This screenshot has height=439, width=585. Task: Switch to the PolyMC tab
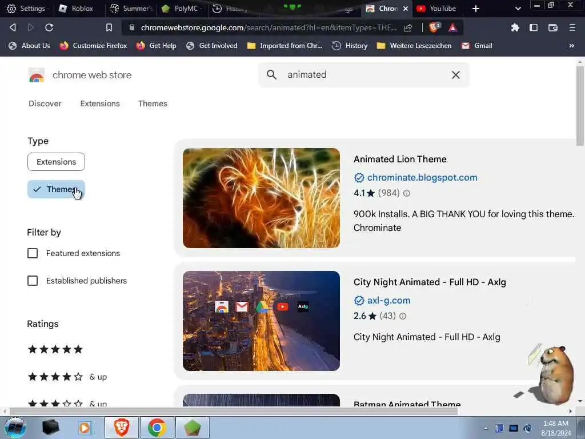coord(182,9)
